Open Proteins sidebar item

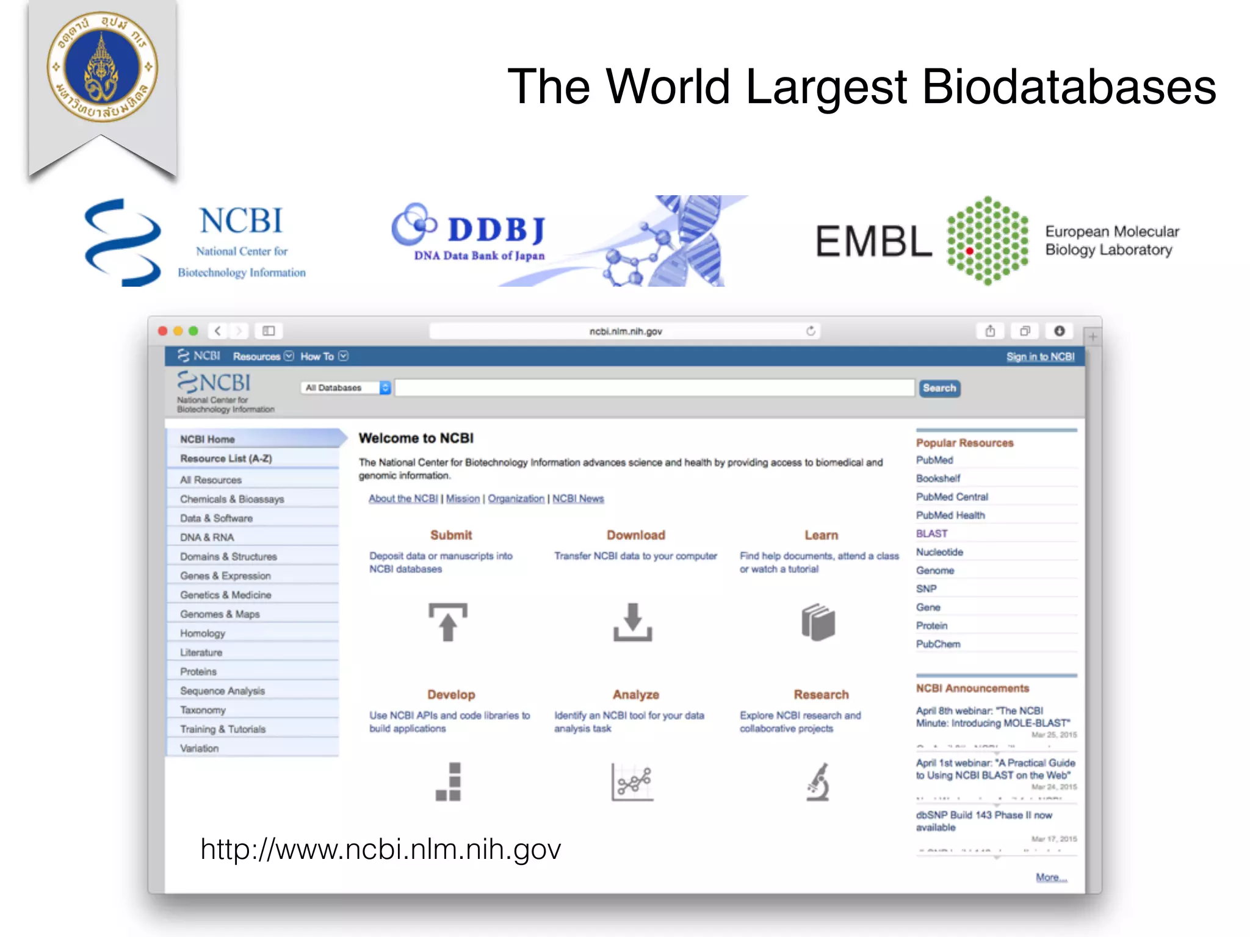point(253,671)
